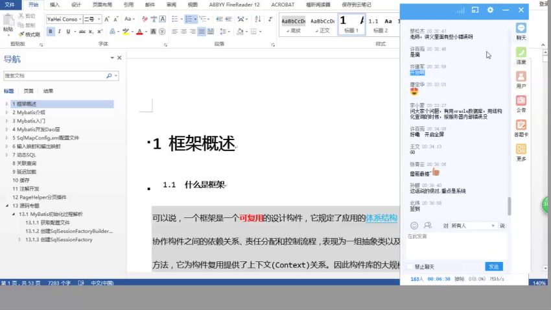Click the numbered list icon
Viewport: 551px width, 310px height.
coord(189,19)
